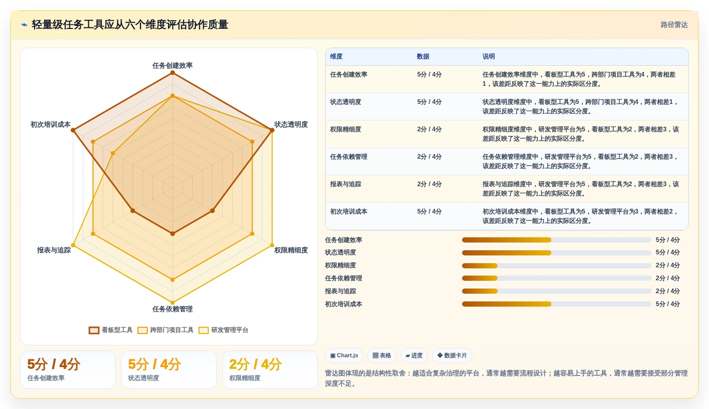
Task: Click the 状态透明度 progress bar
Action: [x=557, y=253]
